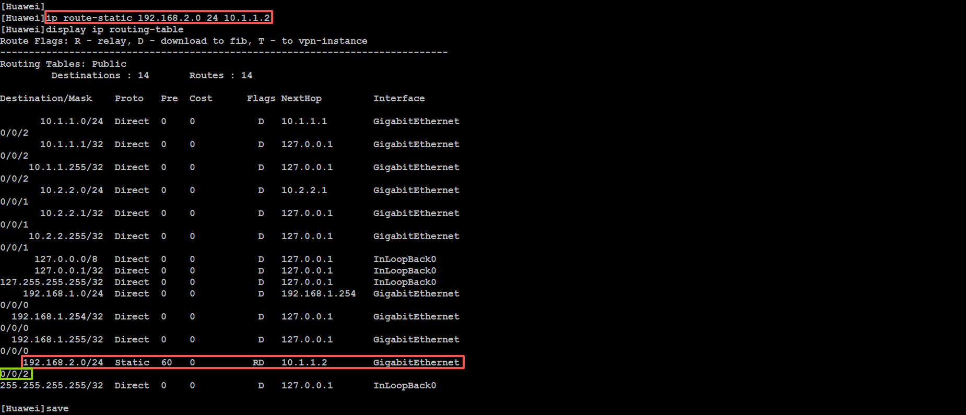Select the 10.2.2.0/24 destination entry
Viewport: 966px width, 415px height.
72,191
